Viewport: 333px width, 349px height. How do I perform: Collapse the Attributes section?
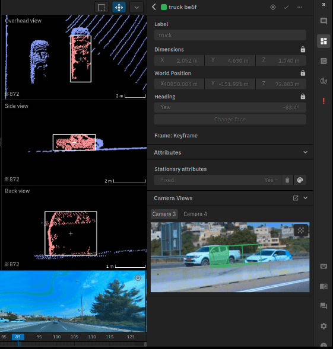[305, 152]
